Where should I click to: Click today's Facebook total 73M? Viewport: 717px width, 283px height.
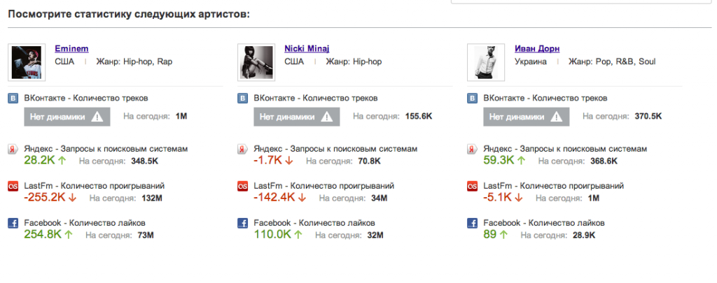pyautogui.click(x=146, y=235)
